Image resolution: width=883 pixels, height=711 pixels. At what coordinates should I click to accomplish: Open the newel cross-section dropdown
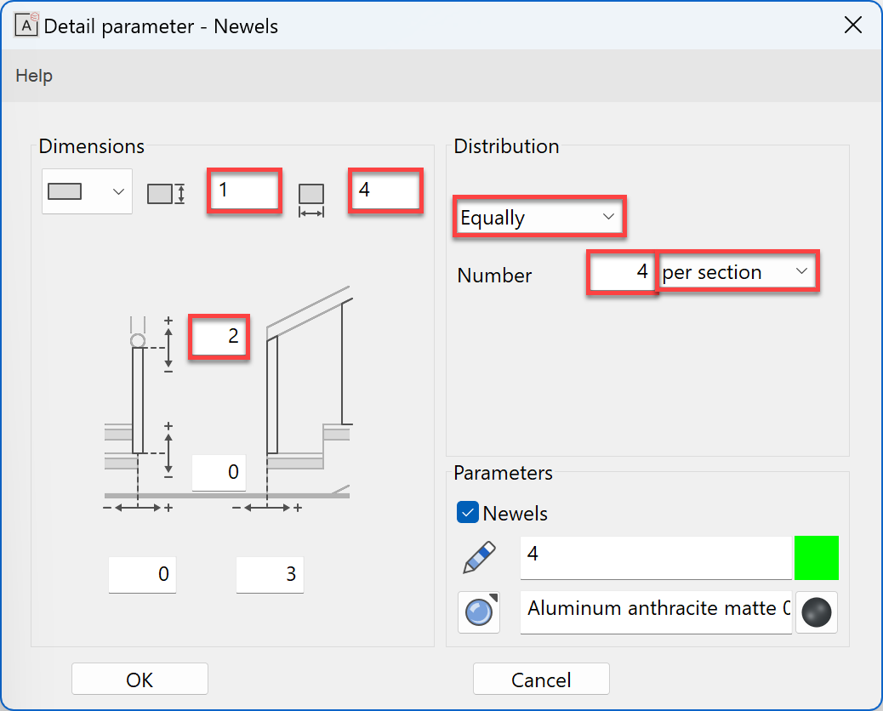pos(119,191)
